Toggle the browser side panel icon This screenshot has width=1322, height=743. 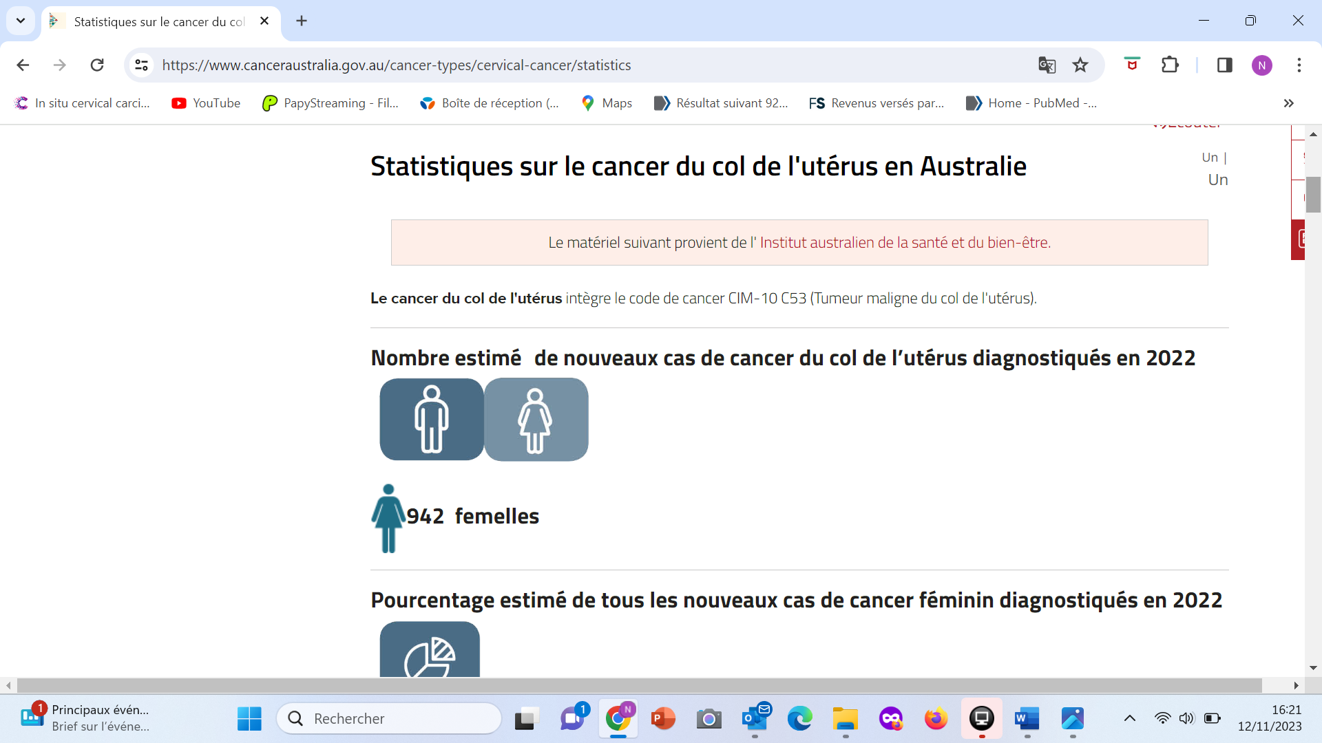click(1224, 65)
